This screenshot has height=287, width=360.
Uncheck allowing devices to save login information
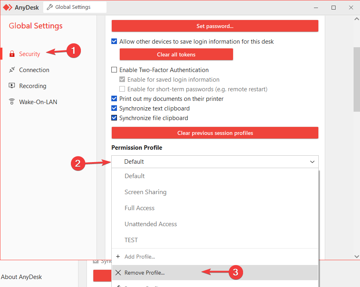(x=114, y=41)
